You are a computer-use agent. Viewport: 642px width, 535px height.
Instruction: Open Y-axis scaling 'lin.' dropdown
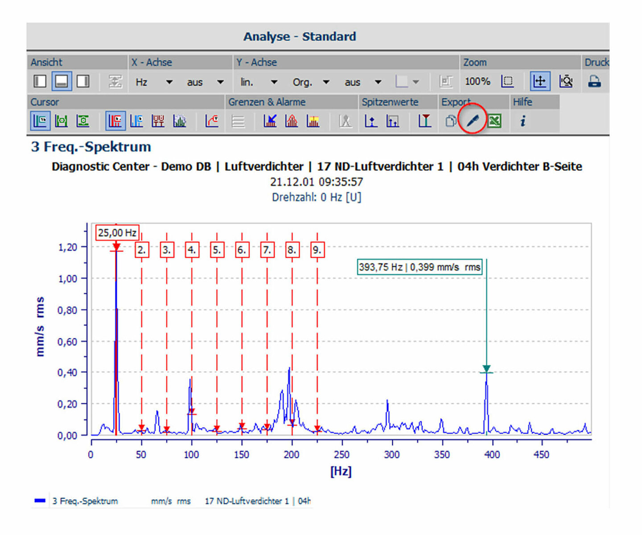pyautogui.click(x=259, y=82)
